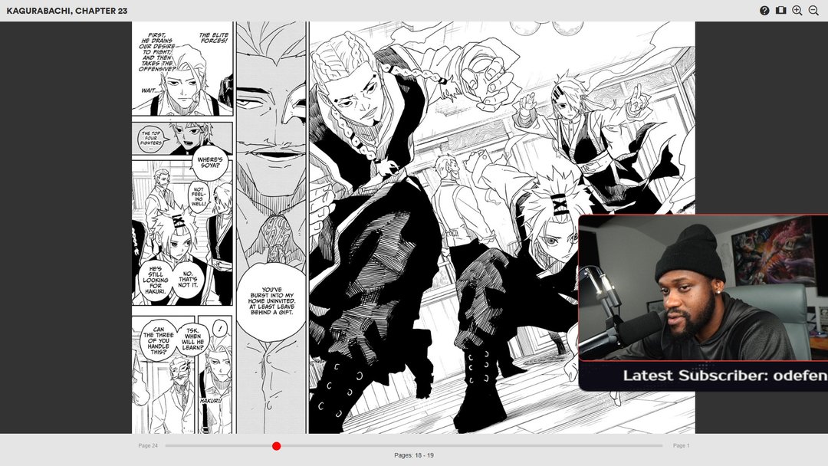This screenshot has width=828, height=466.
Task: Click the "Where's Soya?" speech bubble
Action: point(213,162)
